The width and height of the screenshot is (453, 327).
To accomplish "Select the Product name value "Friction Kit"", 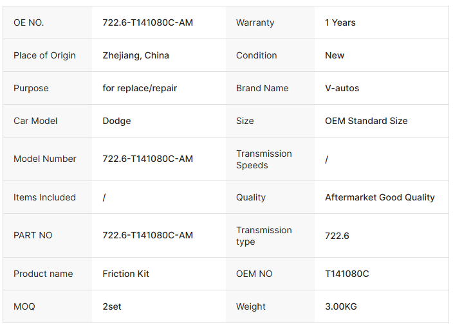I will pyautogui.click(x=125, y=274).
